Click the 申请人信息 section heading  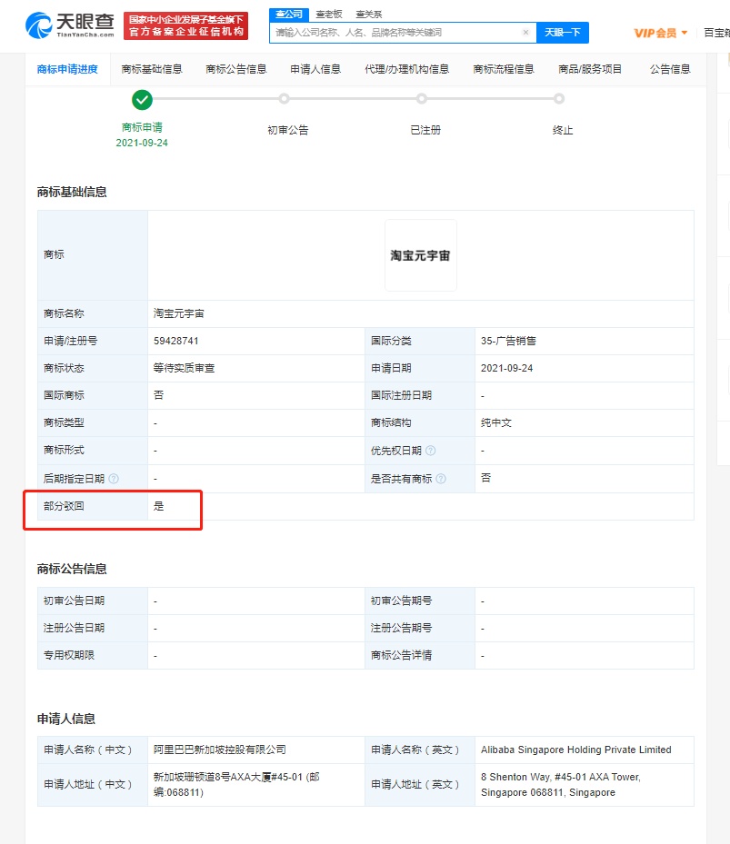point(65,720)
